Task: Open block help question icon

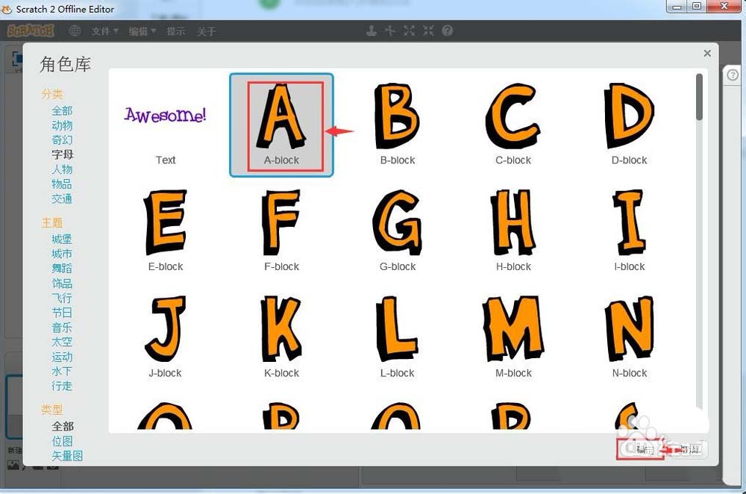Action: (x=448, y=31)
